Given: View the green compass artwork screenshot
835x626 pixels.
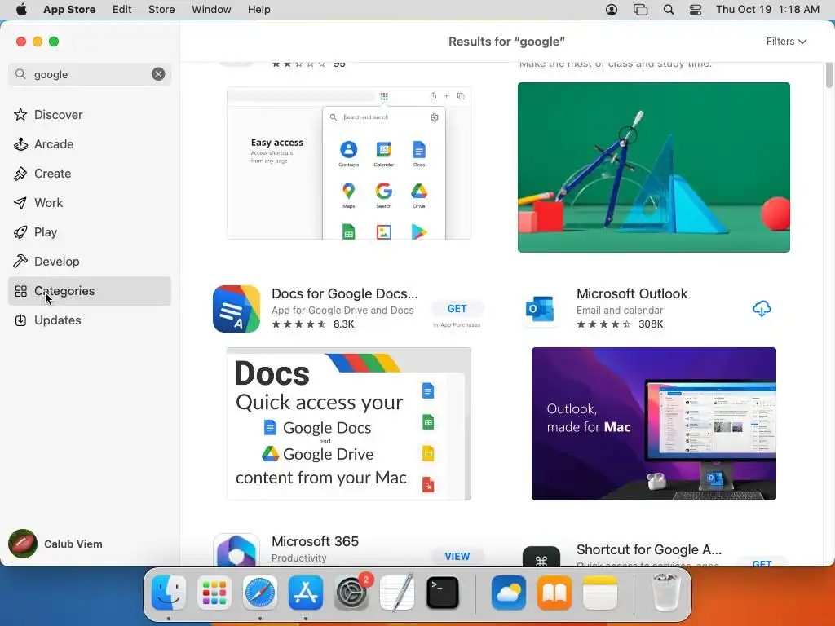Looking at the screenshot, I should (653, 167).
